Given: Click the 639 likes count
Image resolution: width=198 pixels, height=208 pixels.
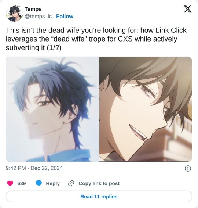Looking at the screenshot, I should coord(21,183).
